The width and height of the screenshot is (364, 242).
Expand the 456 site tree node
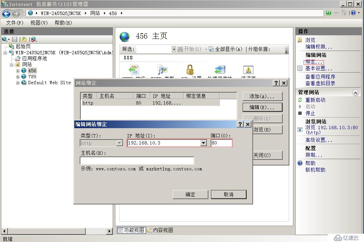18,71
